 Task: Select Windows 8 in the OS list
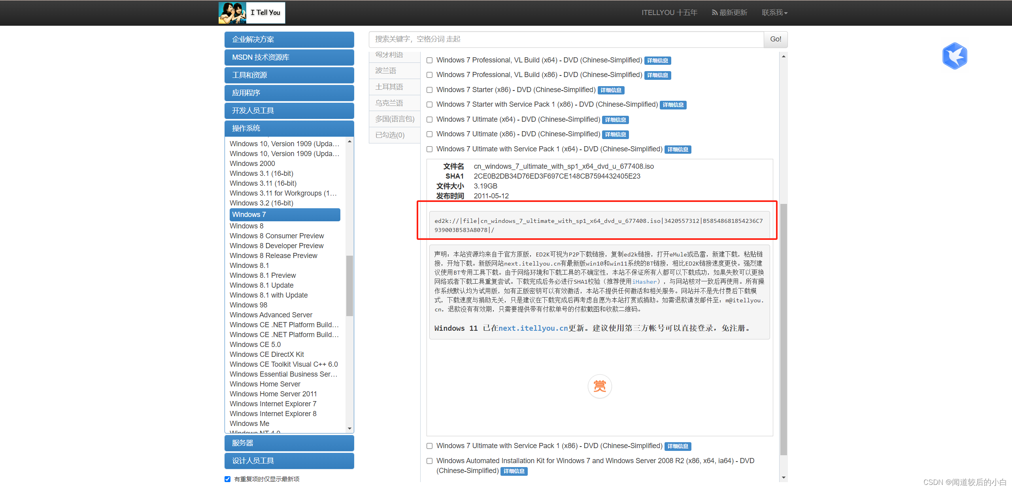coord(246,226)
